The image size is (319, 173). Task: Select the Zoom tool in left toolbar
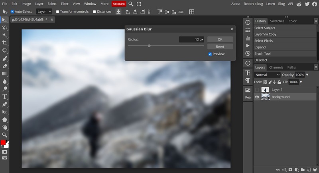4,135
